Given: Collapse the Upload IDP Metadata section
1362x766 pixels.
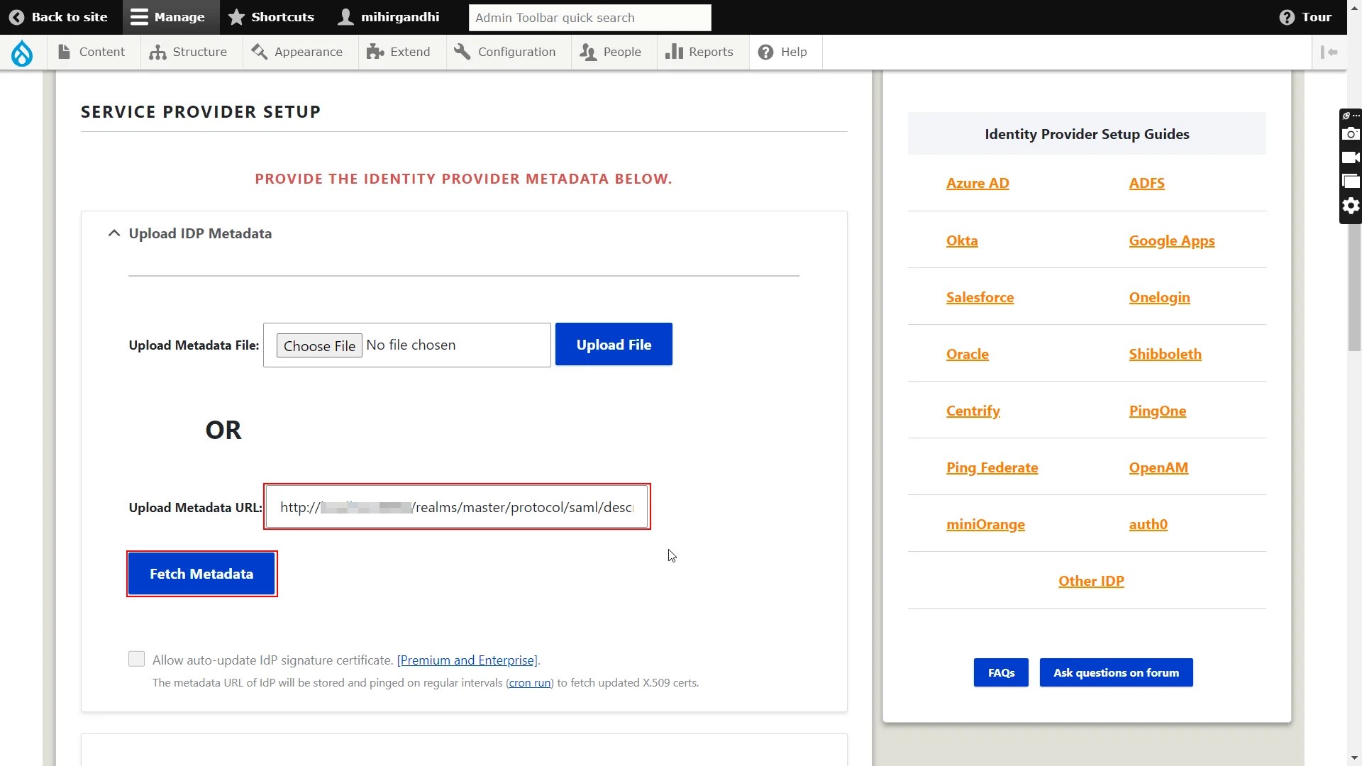Looking at the screenshot, I should coord(114,233).
